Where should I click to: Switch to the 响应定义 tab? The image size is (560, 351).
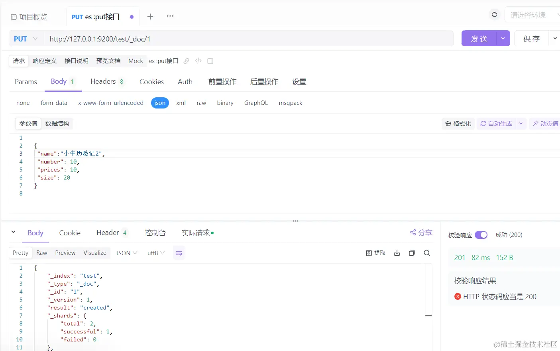45,61
